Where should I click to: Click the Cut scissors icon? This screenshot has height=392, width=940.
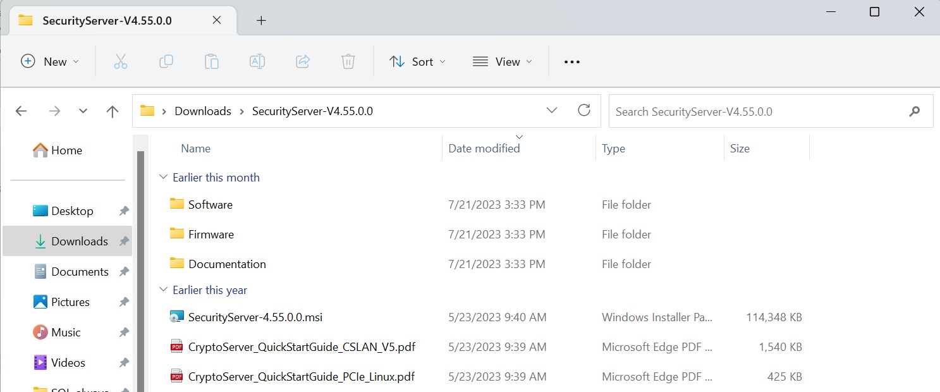[121, 61]
